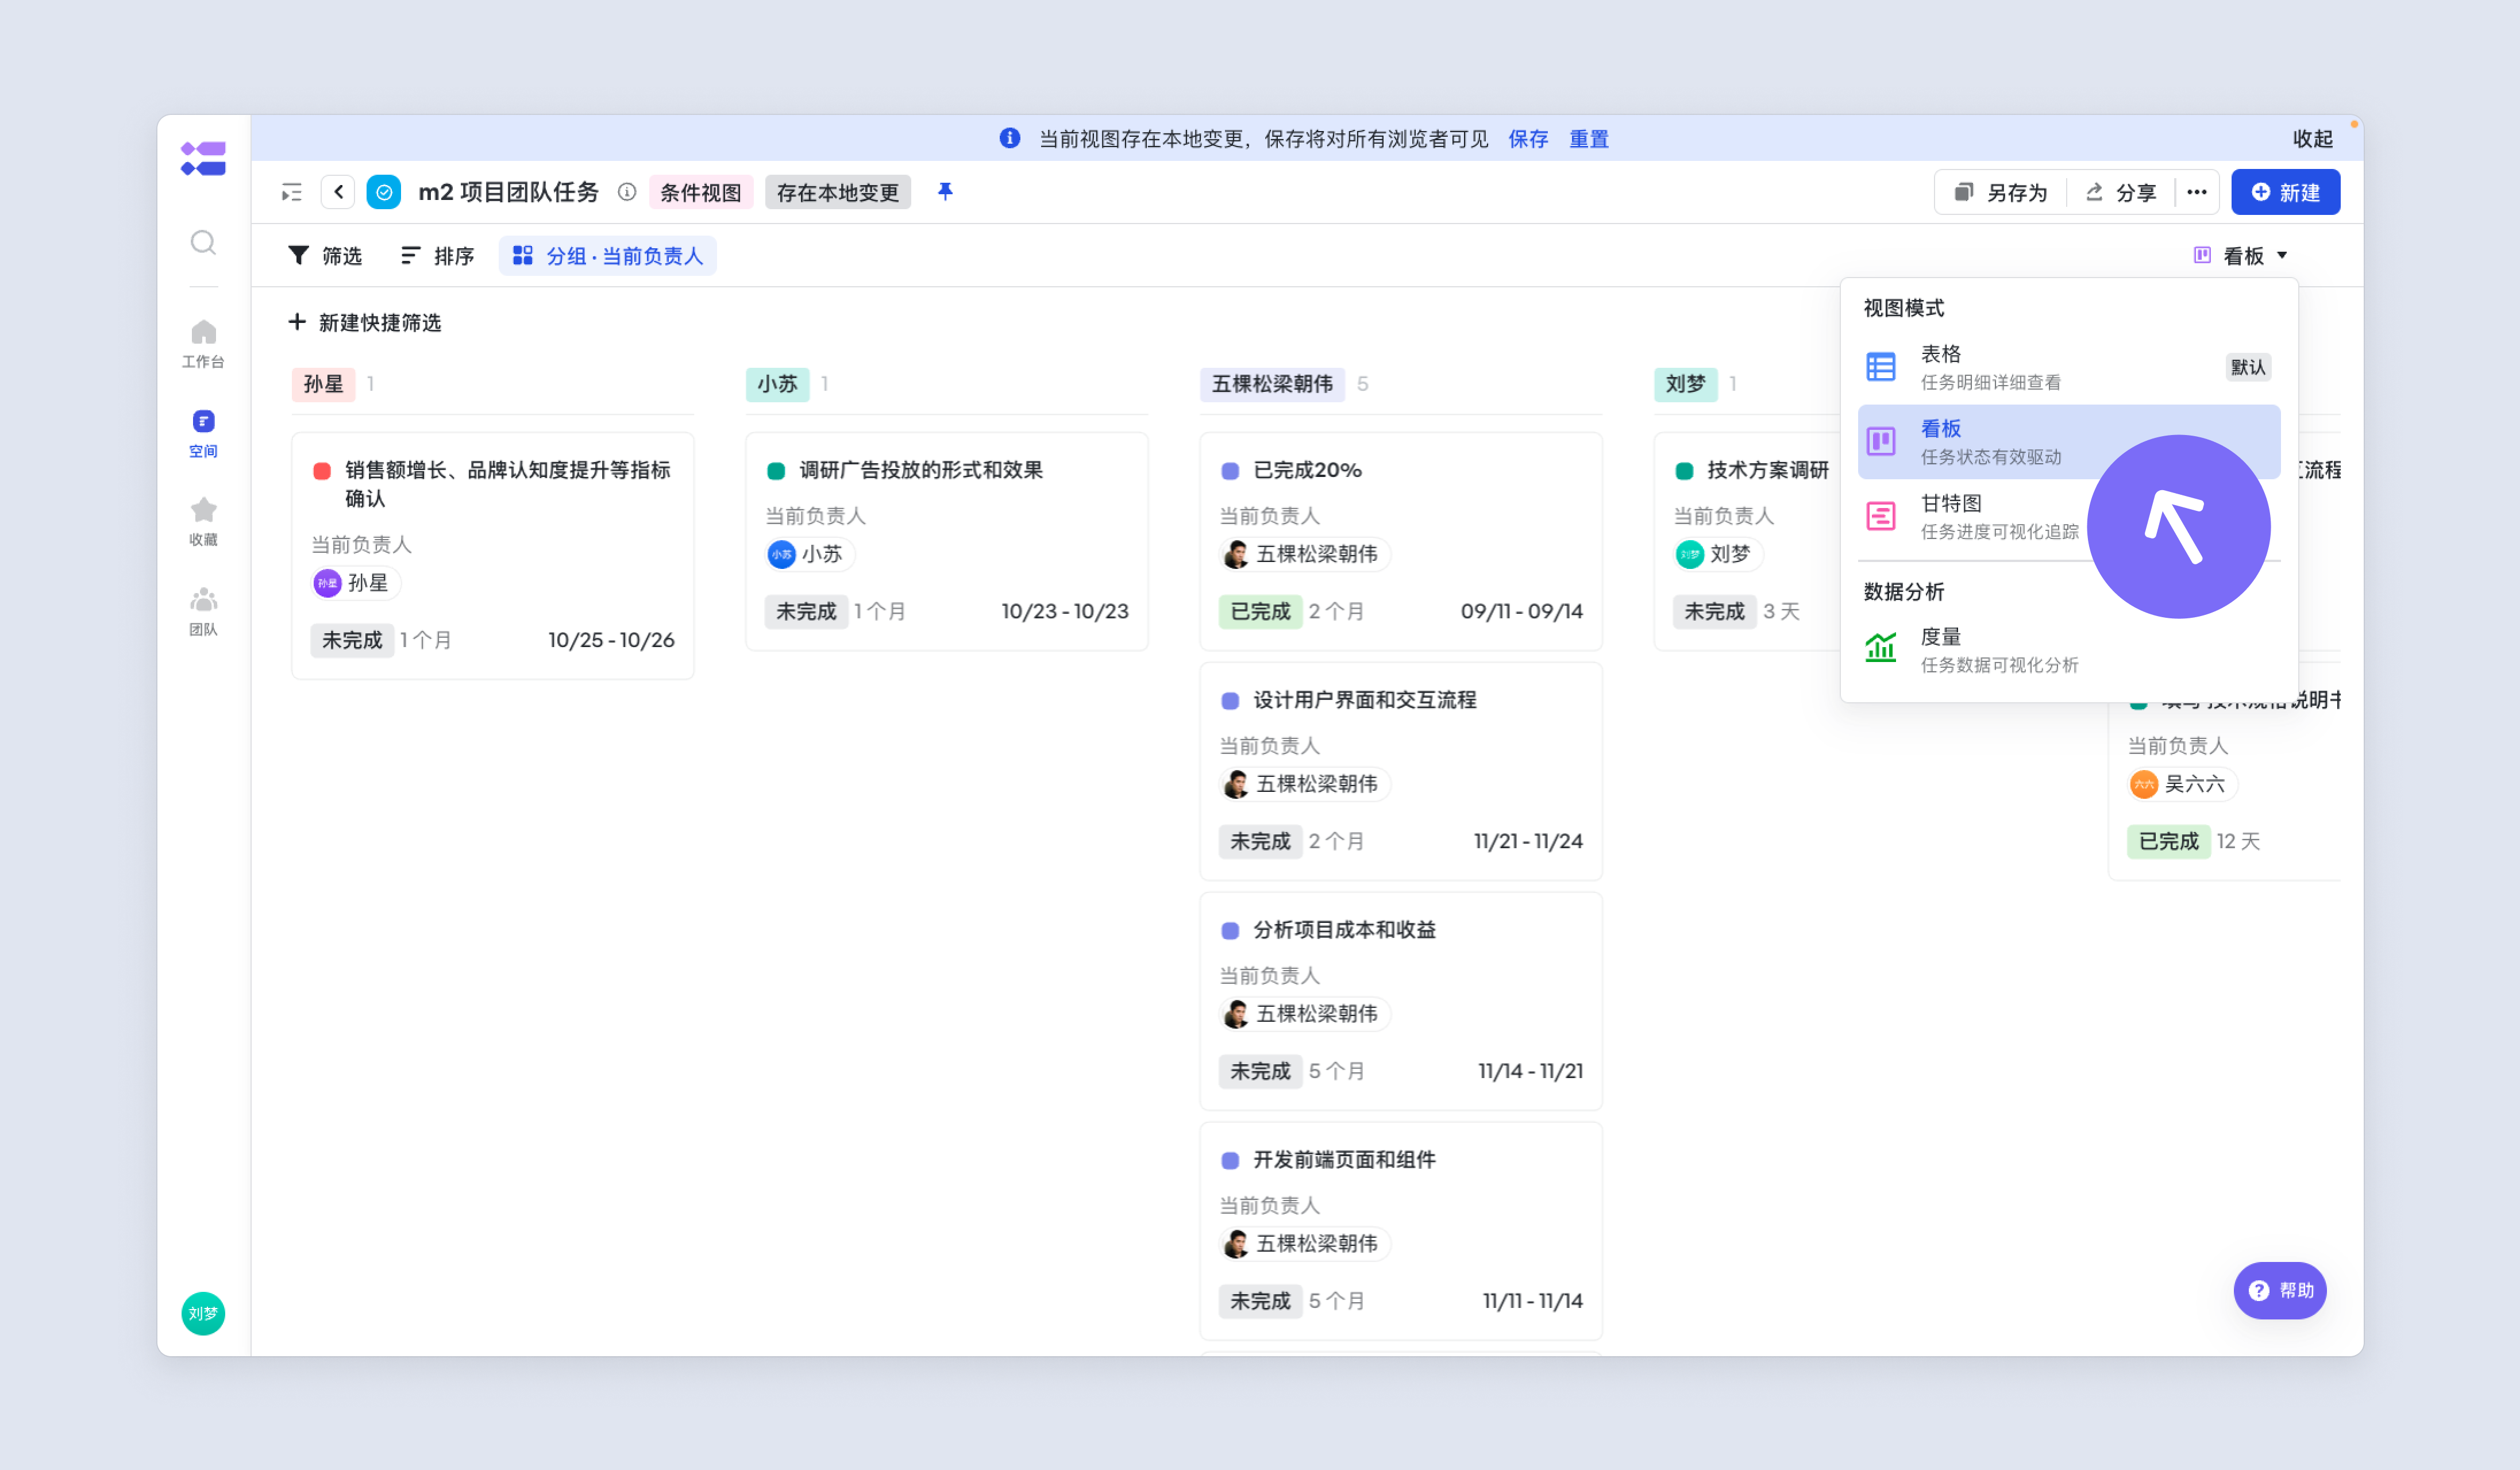Viewport: 2520px width, 1470px height.
Task: Click 保存 link in banner
Action: tap(1528, 139)
